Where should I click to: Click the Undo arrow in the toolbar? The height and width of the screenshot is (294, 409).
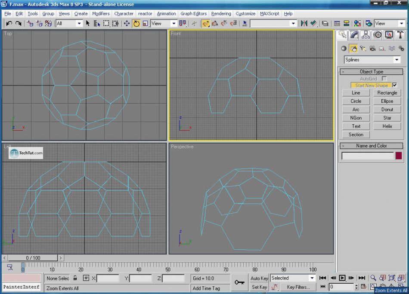pos(9,24)
